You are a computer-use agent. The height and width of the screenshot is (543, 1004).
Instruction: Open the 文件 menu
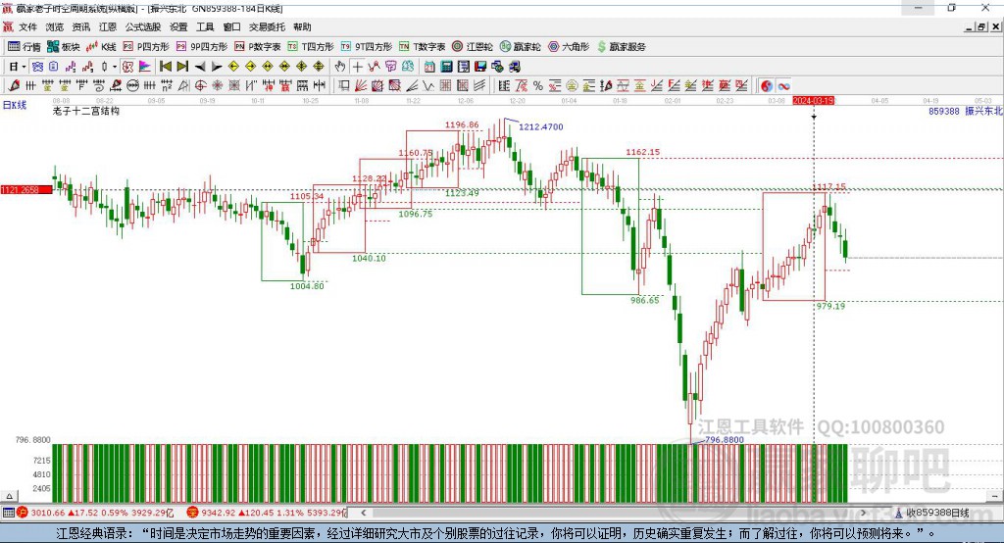pos(27,26)
